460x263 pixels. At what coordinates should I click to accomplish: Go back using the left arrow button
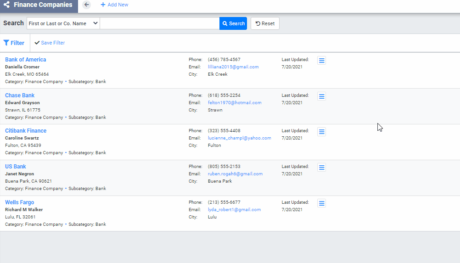point(86,5)
